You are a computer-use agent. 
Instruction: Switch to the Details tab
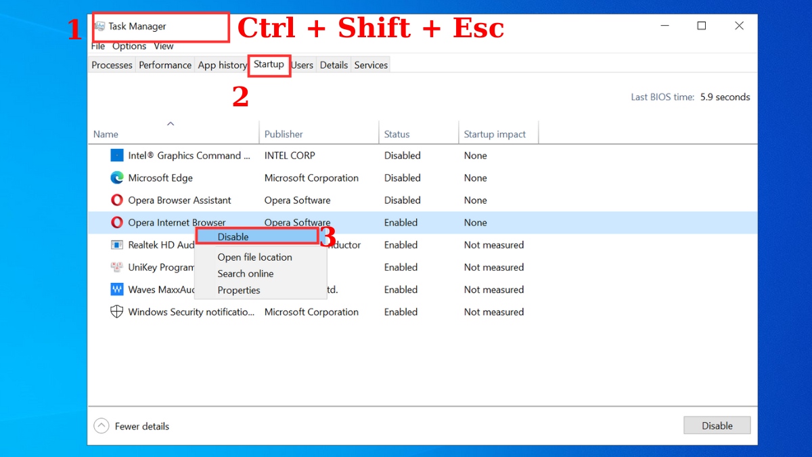[x=334, y=65]
